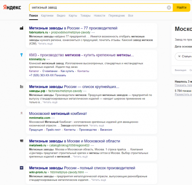This screenshot has width=192, height=185.
Task: Click the fabricators.ru domain link
Action: (38, 32)
